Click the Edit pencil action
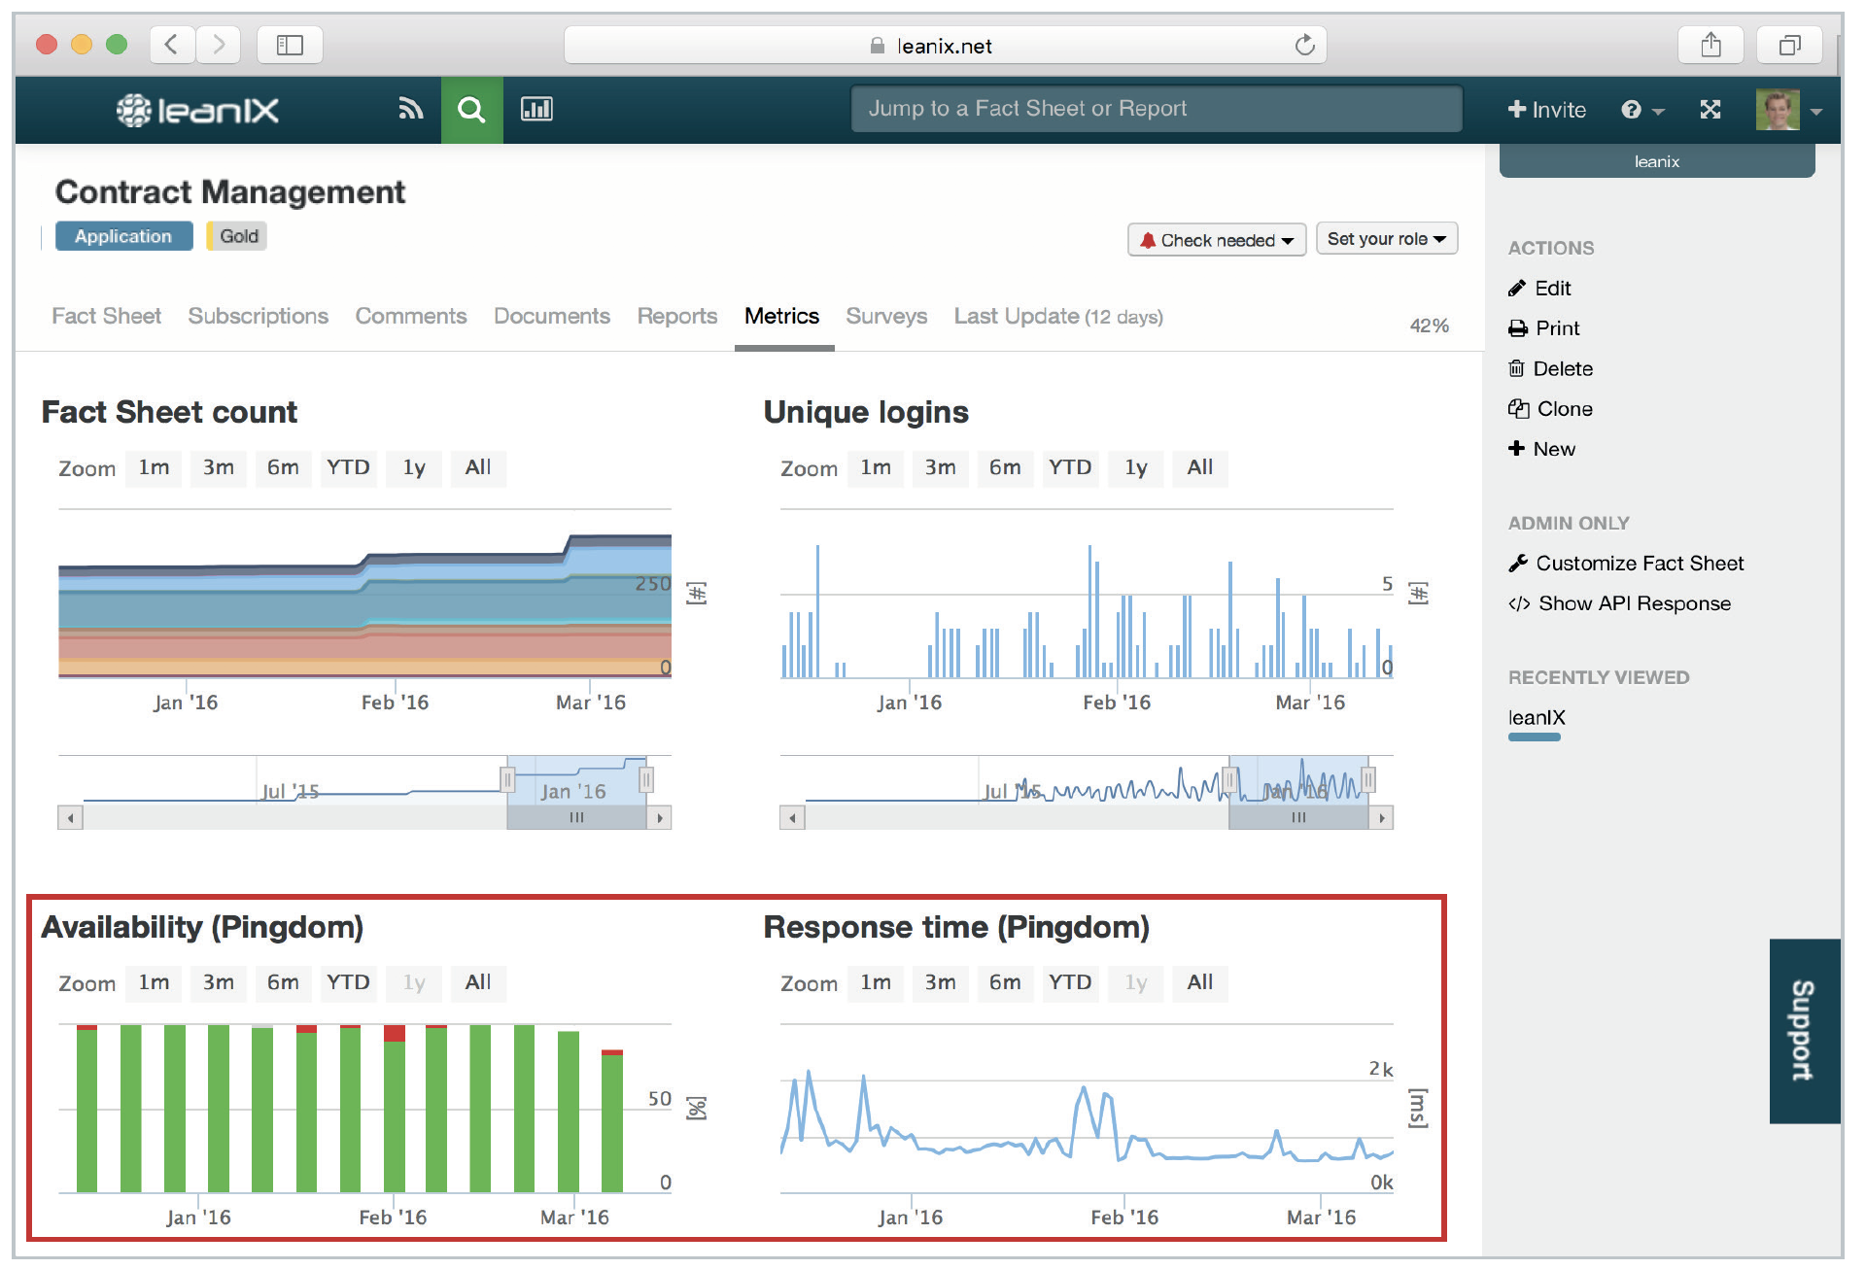 pos(1552,288)
